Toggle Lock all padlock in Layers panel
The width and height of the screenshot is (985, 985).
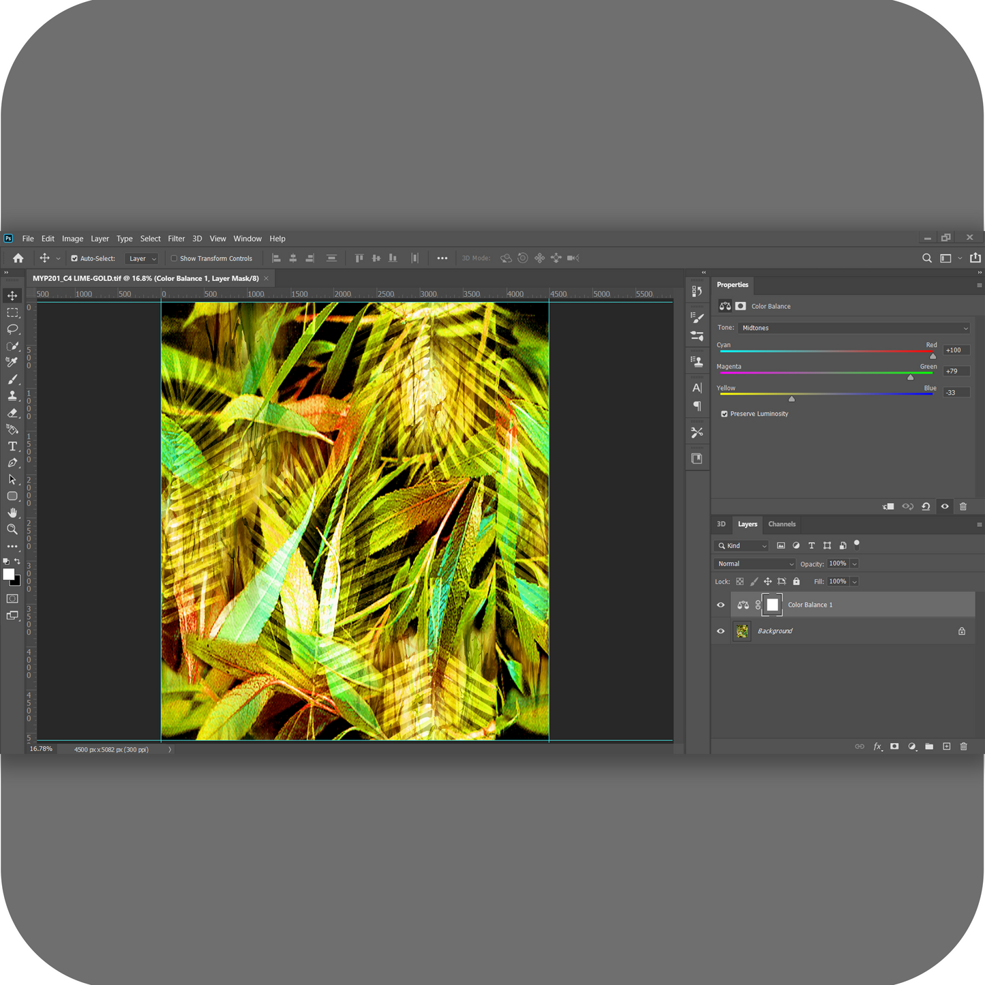click(796, 581)
